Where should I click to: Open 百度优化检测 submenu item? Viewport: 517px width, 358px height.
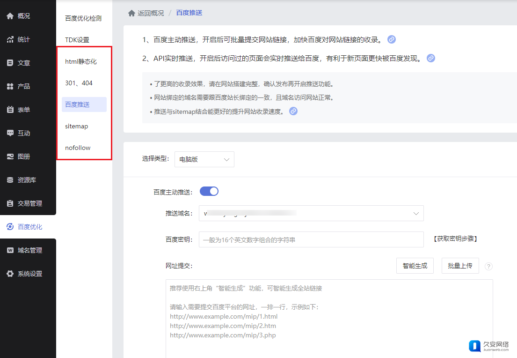[x=83, y=18]
